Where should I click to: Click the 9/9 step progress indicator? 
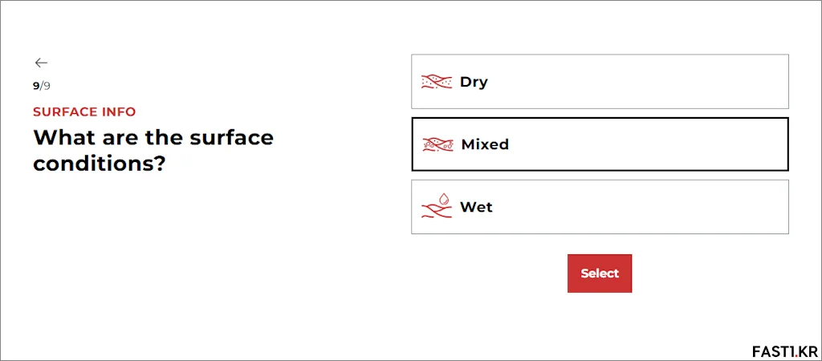42,86
